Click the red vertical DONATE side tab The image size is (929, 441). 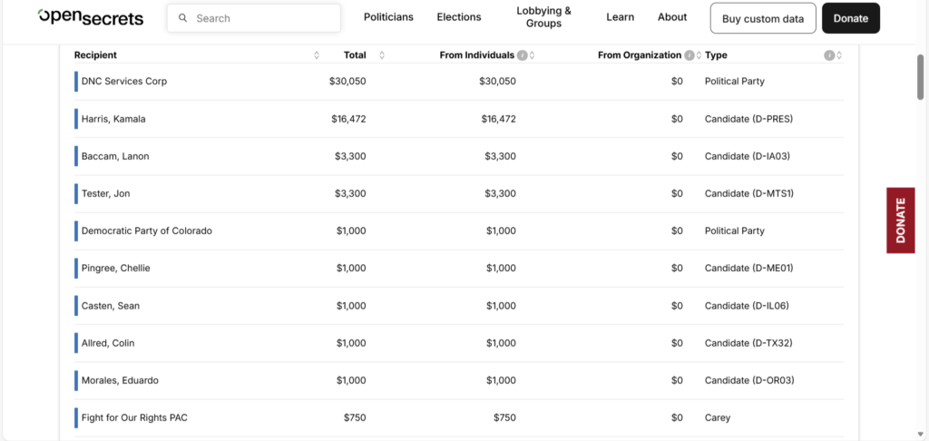[x=900, y=220]
